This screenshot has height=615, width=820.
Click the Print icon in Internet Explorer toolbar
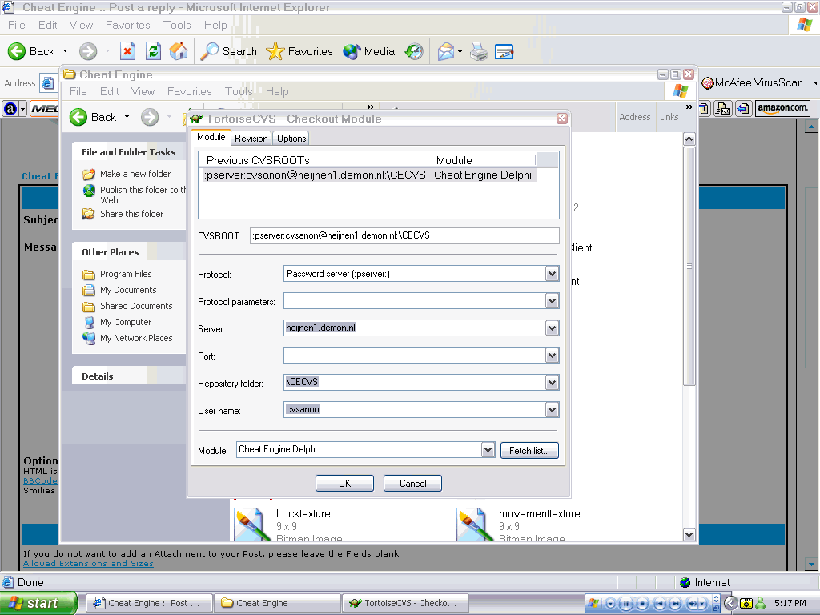tap(479, 51)
